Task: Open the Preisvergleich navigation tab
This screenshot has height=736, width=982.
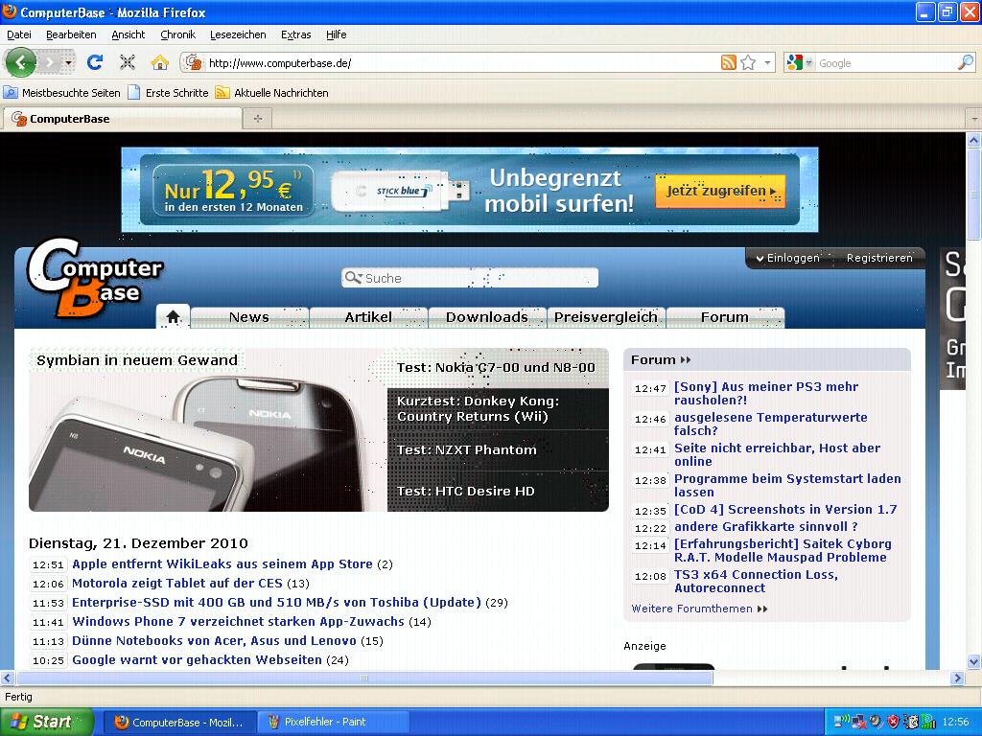Action: tap(606, 317)
